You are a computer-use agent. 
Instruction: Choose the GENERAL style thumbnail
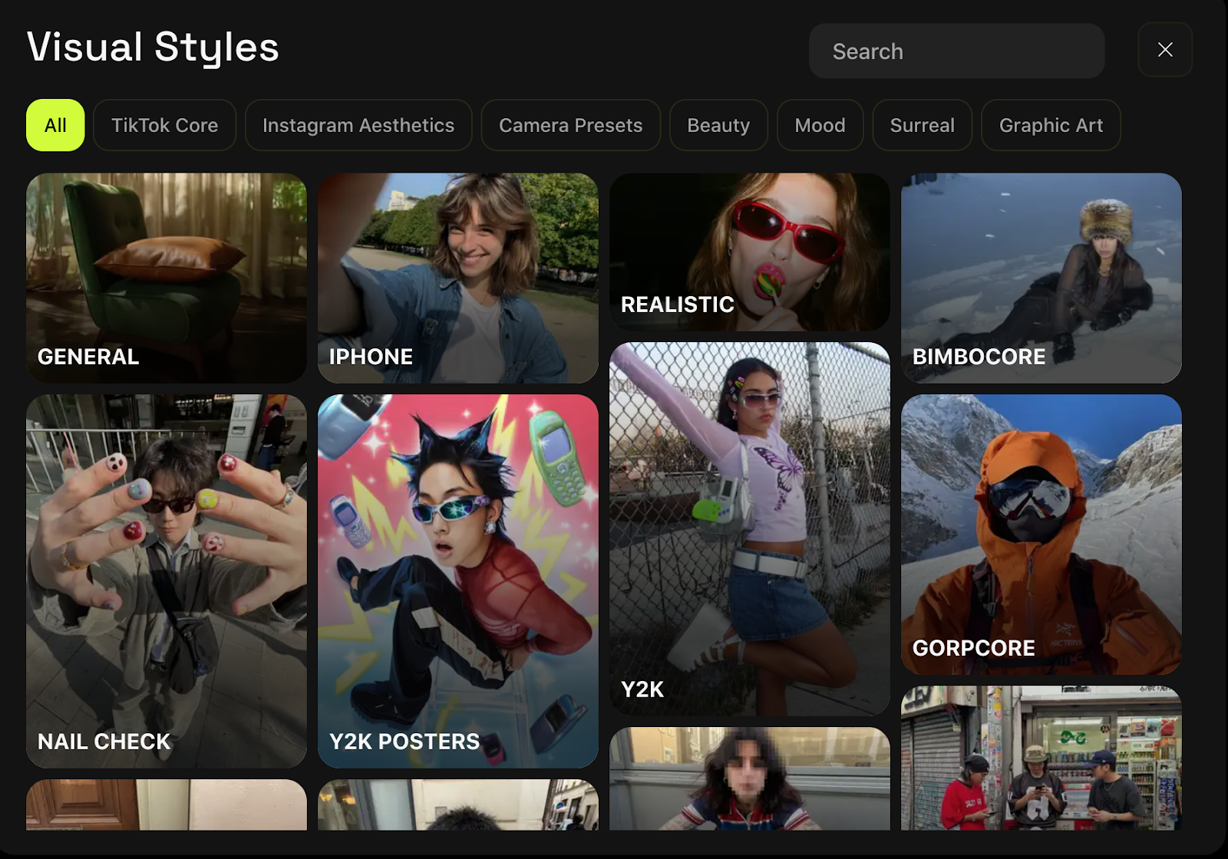click(167, 278)
